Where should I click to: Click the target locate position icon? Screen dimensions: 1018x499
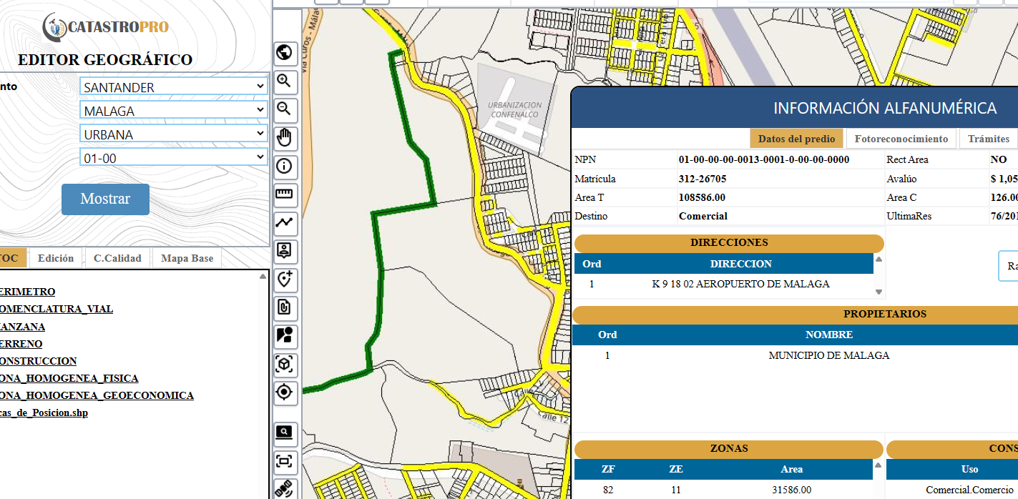point(285,392)
